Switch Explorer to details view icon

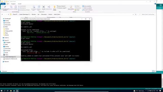(x=153, y=71)
